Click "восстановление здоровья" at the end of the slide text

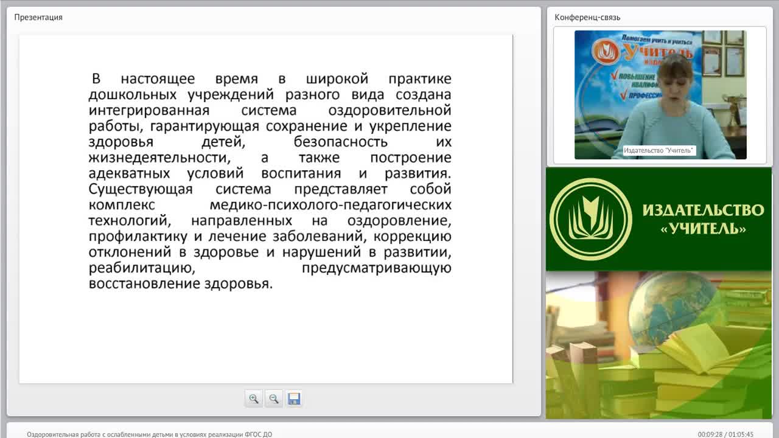[x=181, y=283]
